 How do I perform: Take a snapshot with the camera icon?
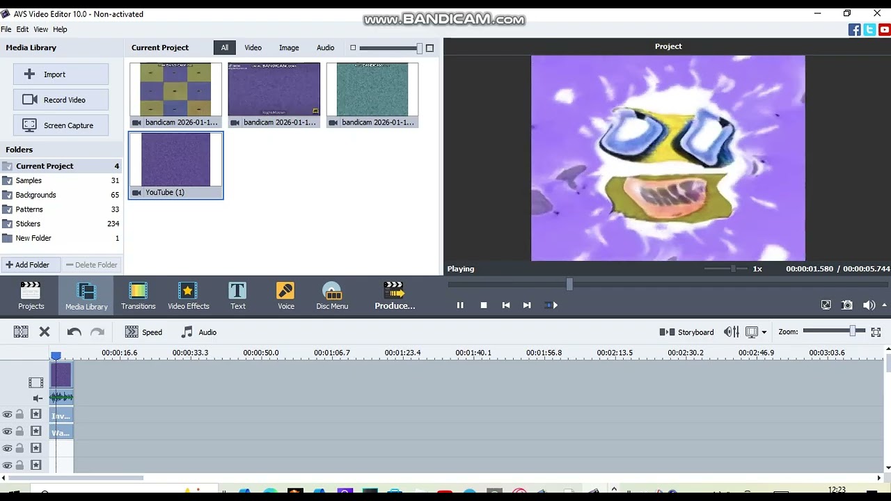847,305
